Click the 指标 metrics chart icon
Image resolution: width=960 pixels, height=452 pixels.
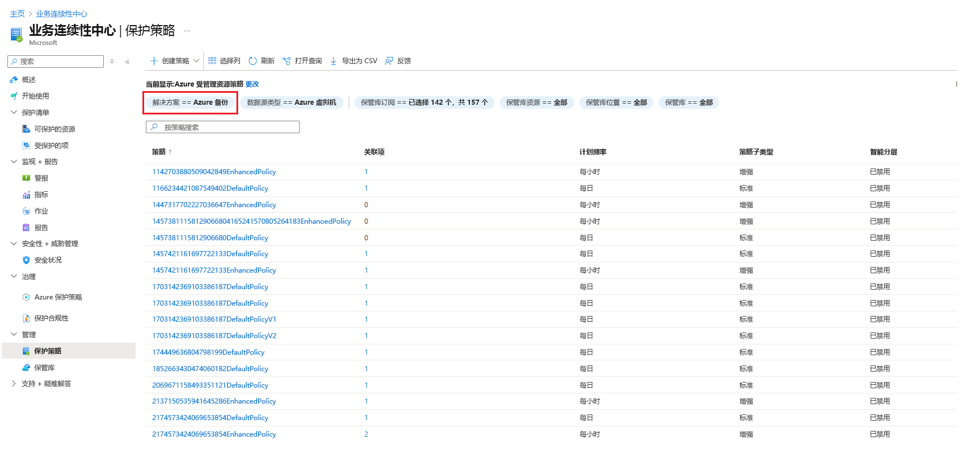[x=26, y=195]
